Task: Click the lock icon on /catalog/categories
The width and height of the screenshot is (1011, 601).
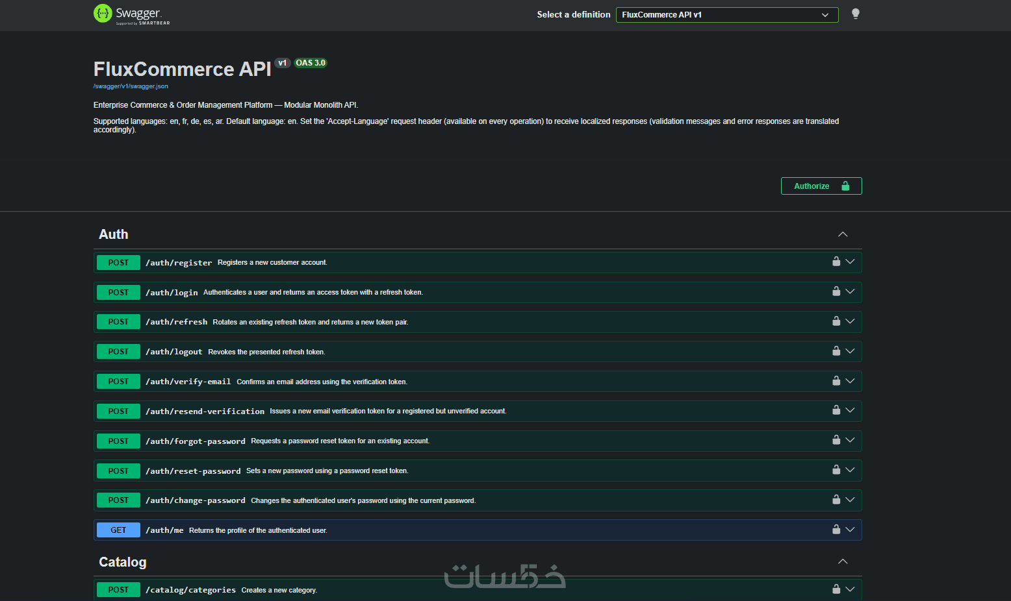Action: click(836, 589)
